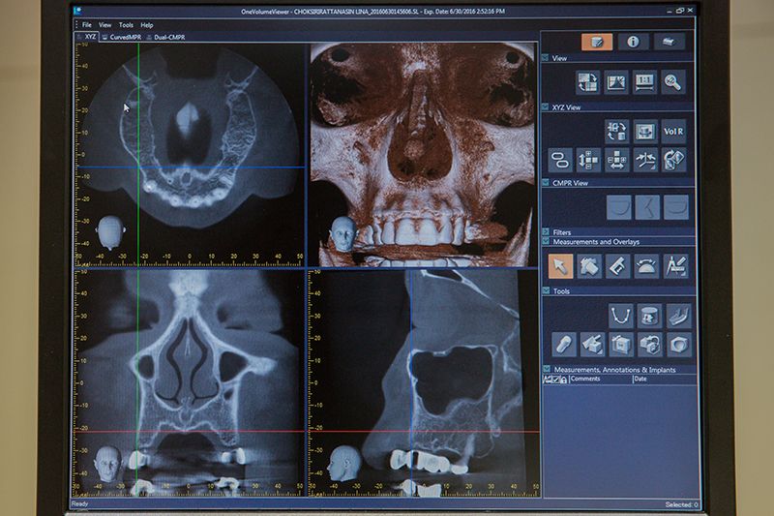Select the implant placement tool
This screenshot has height=516, width=774.
point(563,345)
